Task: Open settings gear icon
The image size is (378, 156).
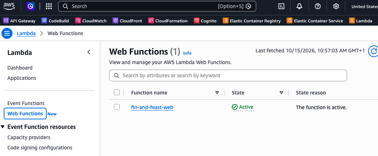Action: click(x=336, y=6)
